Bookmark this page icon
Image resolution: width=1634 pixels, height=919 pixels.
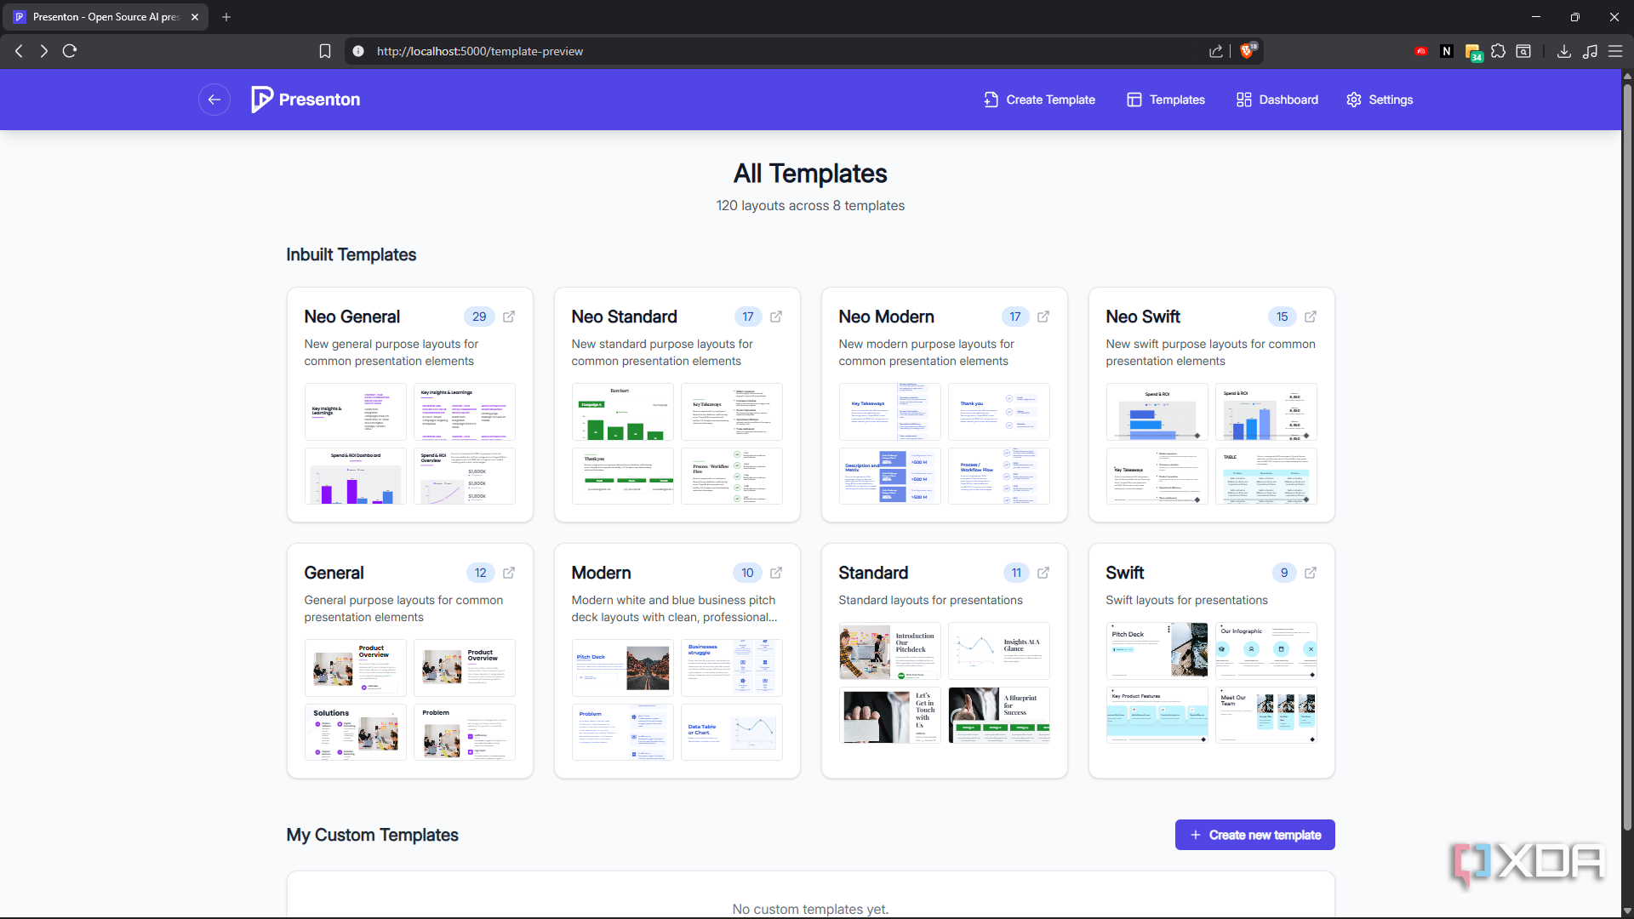[324, 51]
